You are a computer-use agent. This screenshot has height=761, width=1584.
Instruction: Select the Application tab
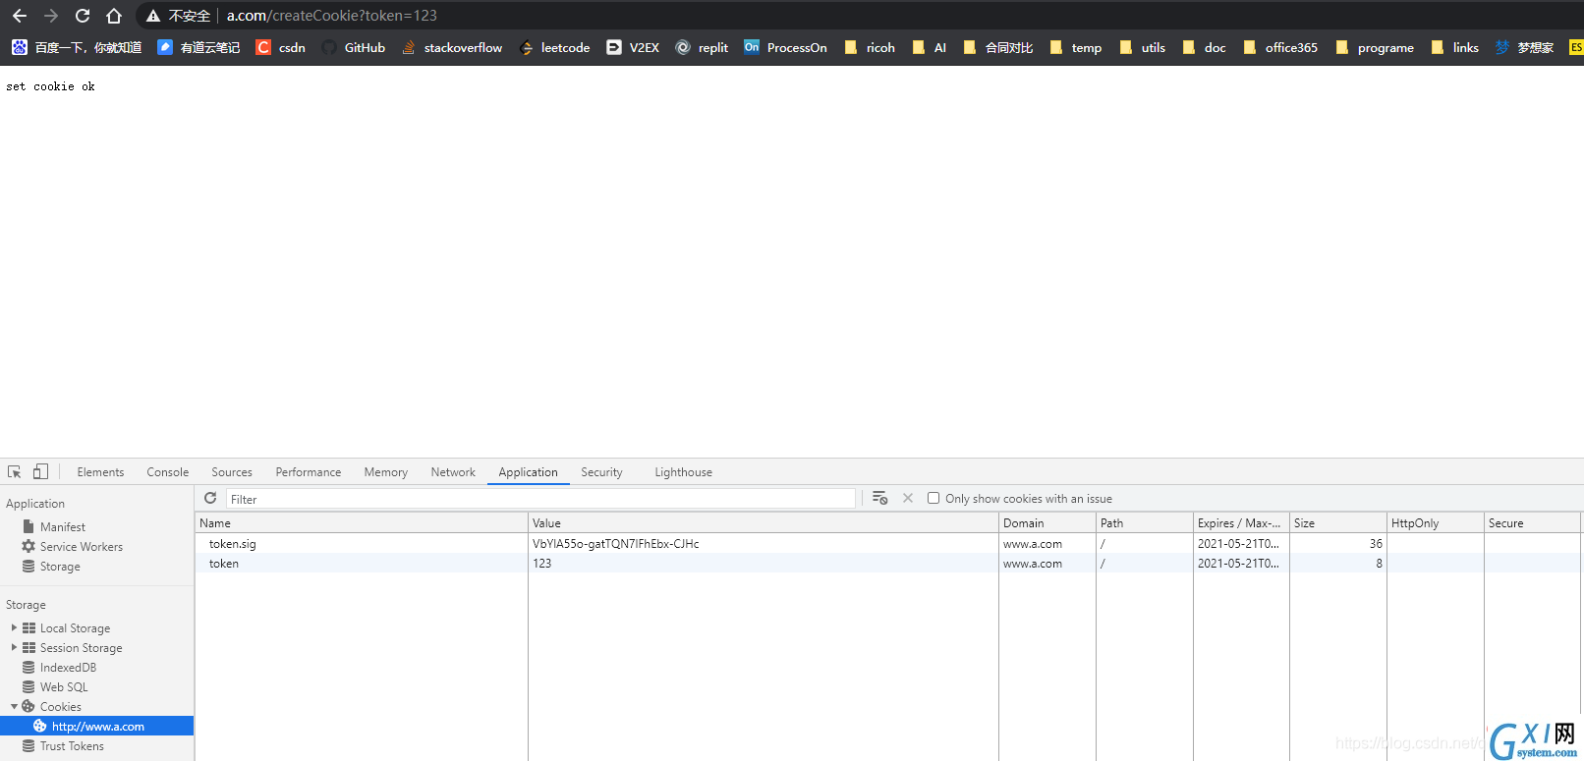529,472
